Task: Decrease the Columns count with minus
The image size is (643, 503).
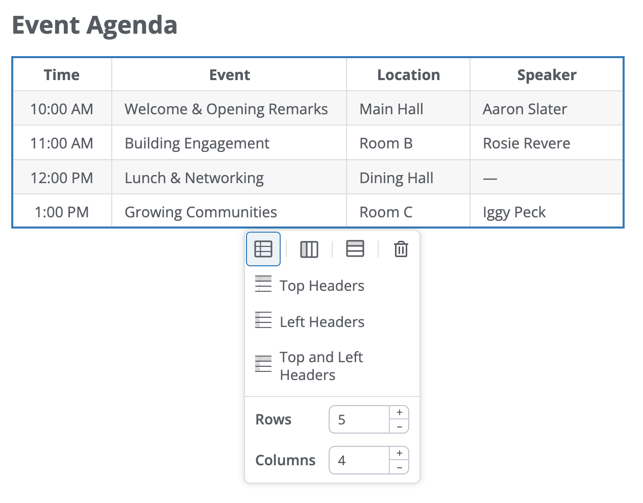Action: click(400, 467)
